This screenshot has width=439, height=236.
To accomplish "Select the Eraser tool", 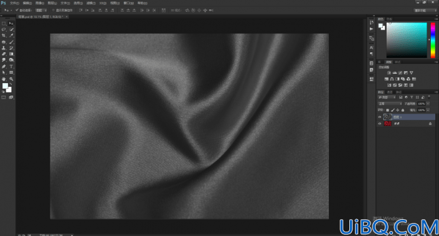I will tap(4, 54).
